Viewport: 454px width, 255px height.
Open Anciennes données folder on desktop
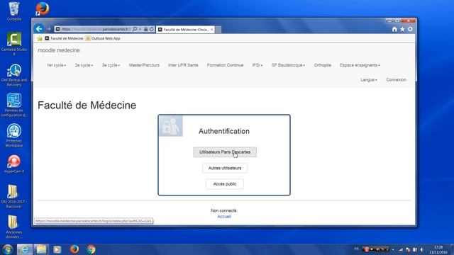13,227
